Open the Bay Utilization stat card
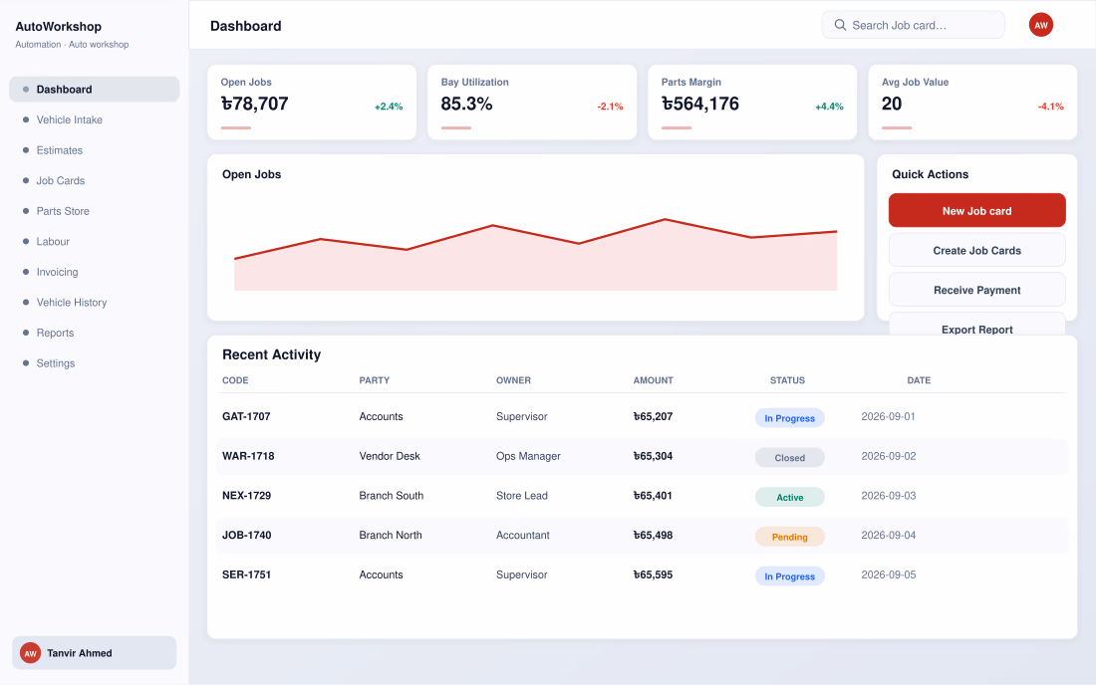The height and width of the screenshot is (685, 1096). click(532, 102)
